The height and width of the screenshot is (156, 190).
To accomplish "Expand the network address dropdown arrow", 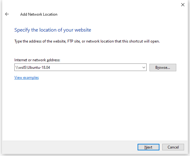I will pyautogui.click(x=144, y=68).
